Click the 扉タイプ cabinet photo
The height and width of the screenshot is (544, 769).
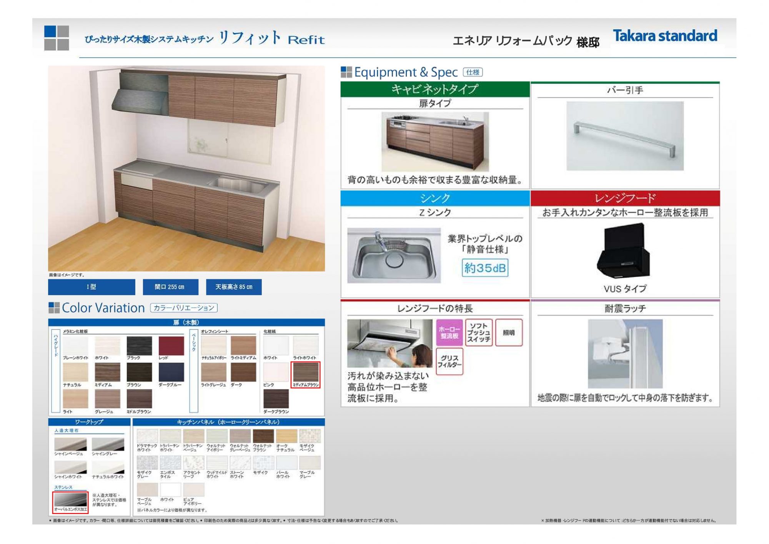pyautogui.click(x=435, y=142)
